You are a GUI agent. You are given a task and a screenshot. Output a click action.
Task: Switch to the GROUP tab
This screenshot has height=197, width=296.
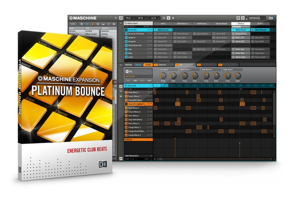pyautogui.click(x=138, y=65)
